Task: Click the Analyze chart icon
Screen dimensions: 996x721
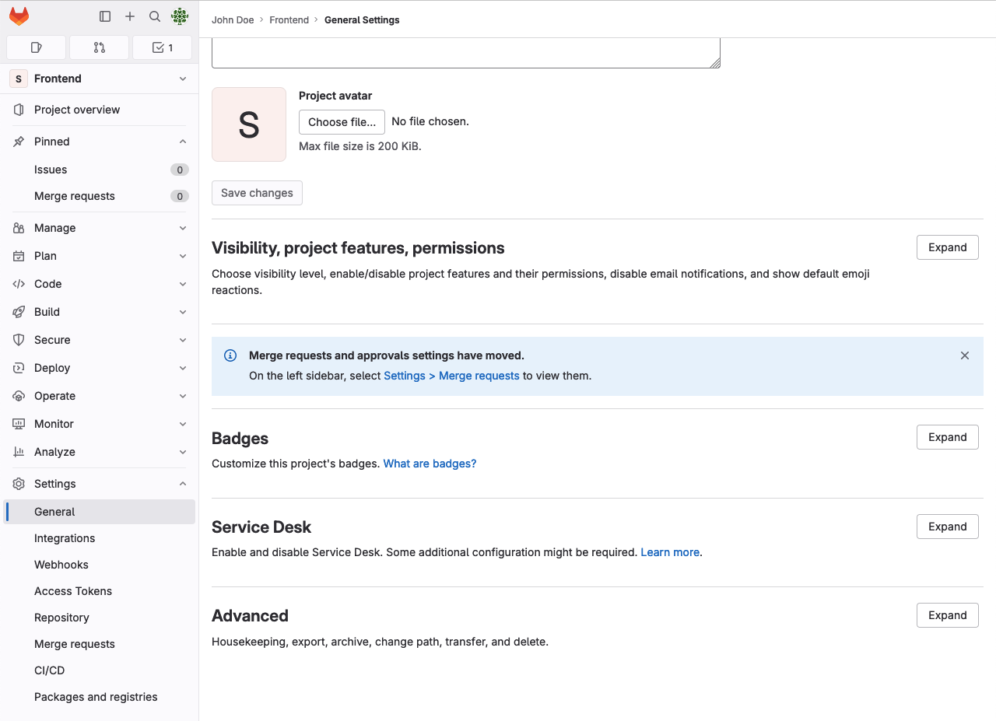Action: [19, 452]
